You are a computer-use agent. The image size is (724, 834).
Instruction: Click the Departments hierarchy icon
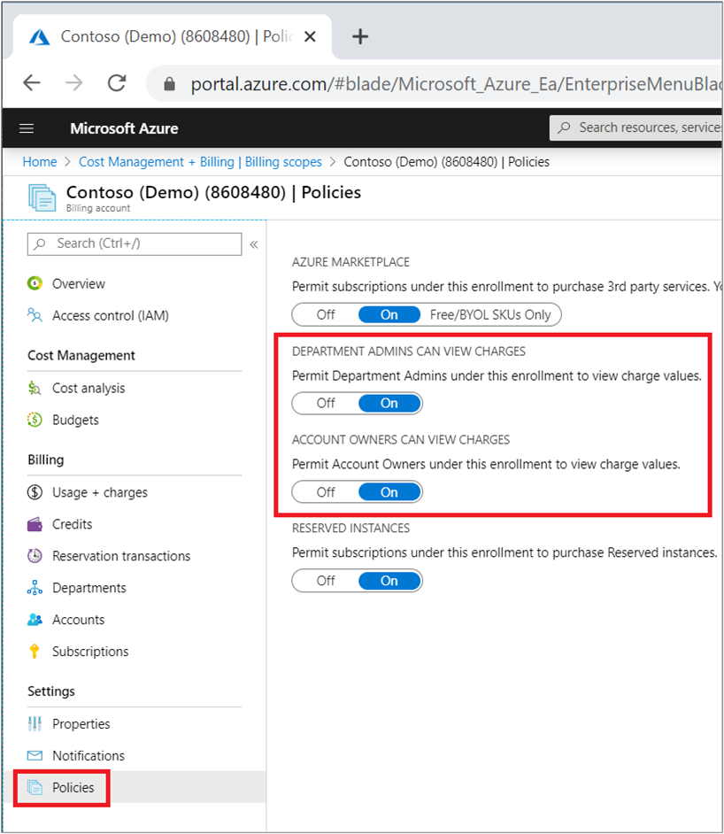tap(35, 588)
